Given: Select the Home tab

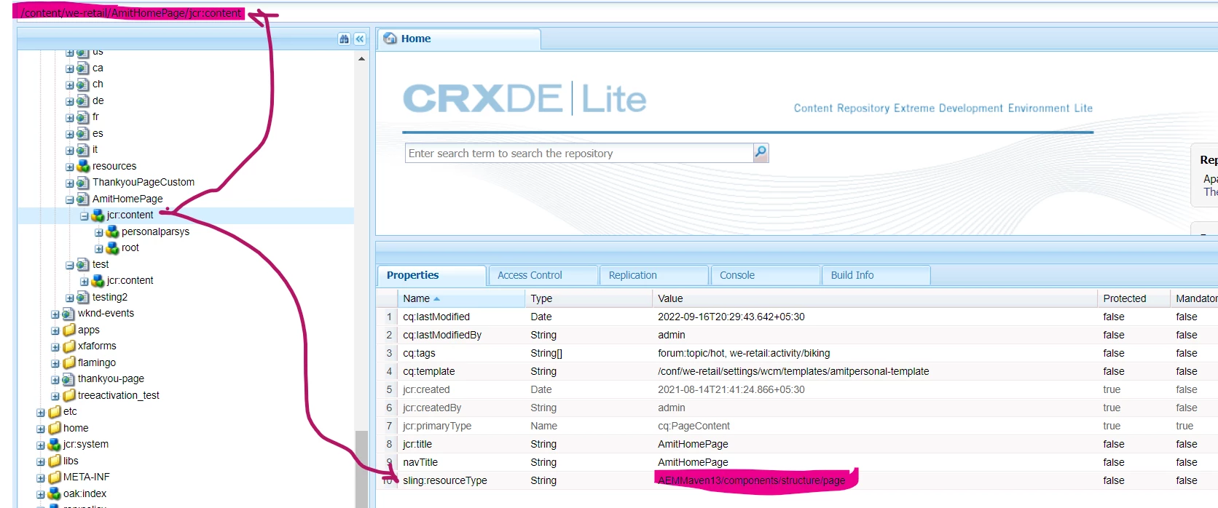Looking at the screenshot, I should 459,39.
